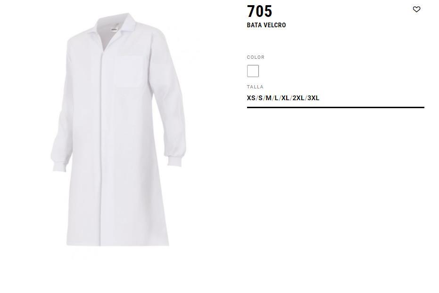Select the white color swatch
The width and height of the screenshot is (439, 293).
click(253, 71)
